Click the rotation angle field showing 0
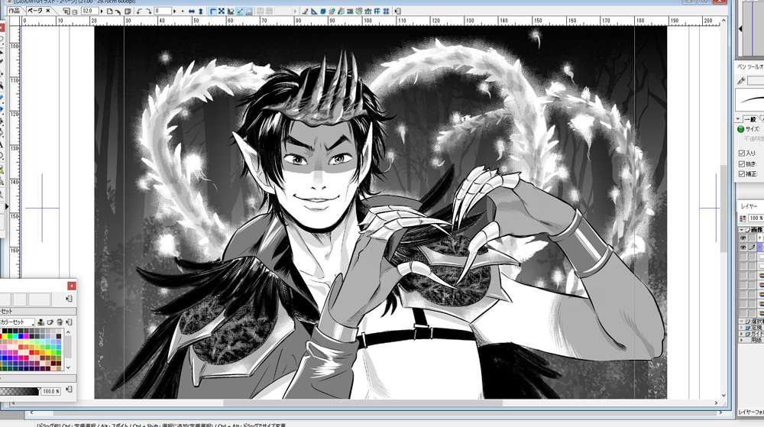The image size is (764, 427). click(163, 11)
